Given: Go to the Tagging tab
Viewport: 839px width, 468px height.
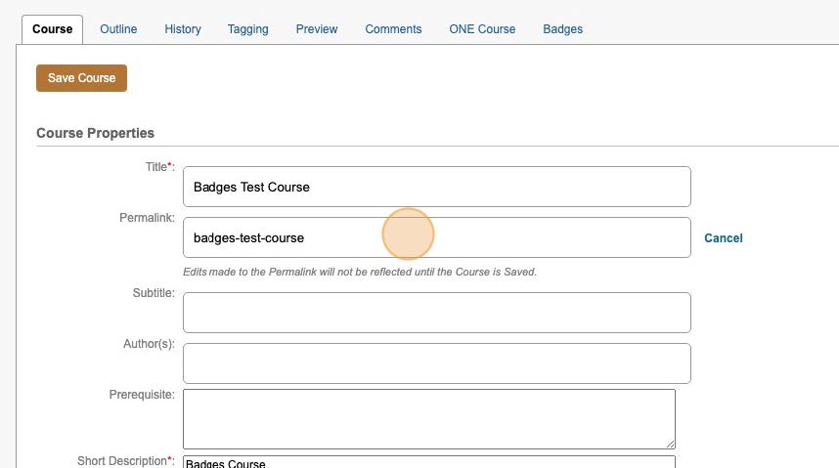Looking at the screenshot, I should click(x=247, y=29).
